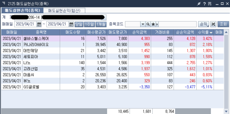Click the 손익금액 column header
This screenshot has width=230, height=114.
click(x=140, y=32)
